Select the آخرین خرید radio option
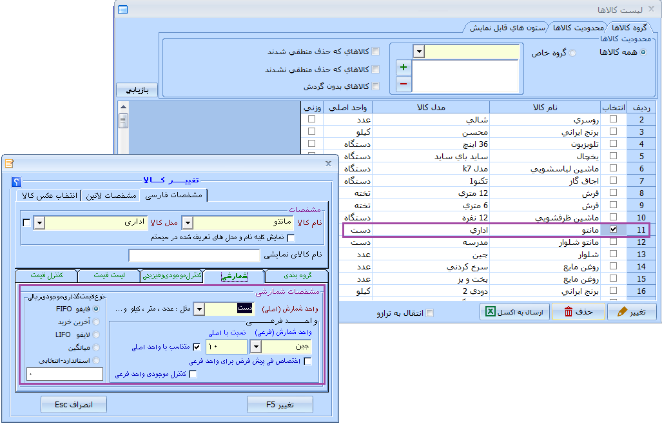The height and width of the screenshot is (426, 662). click(x=96, y=322)
